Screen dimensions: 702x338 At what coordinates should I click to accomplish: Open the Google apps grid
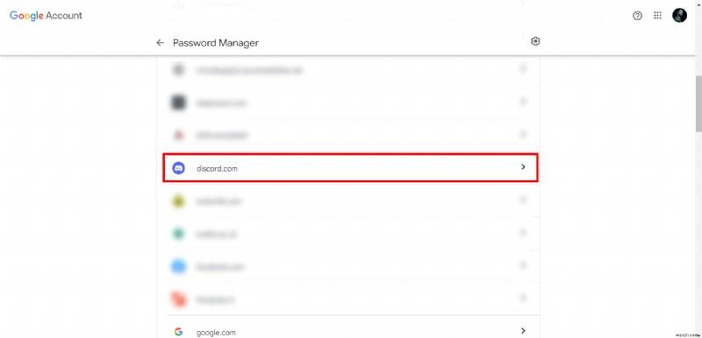(x=657, y=16)
